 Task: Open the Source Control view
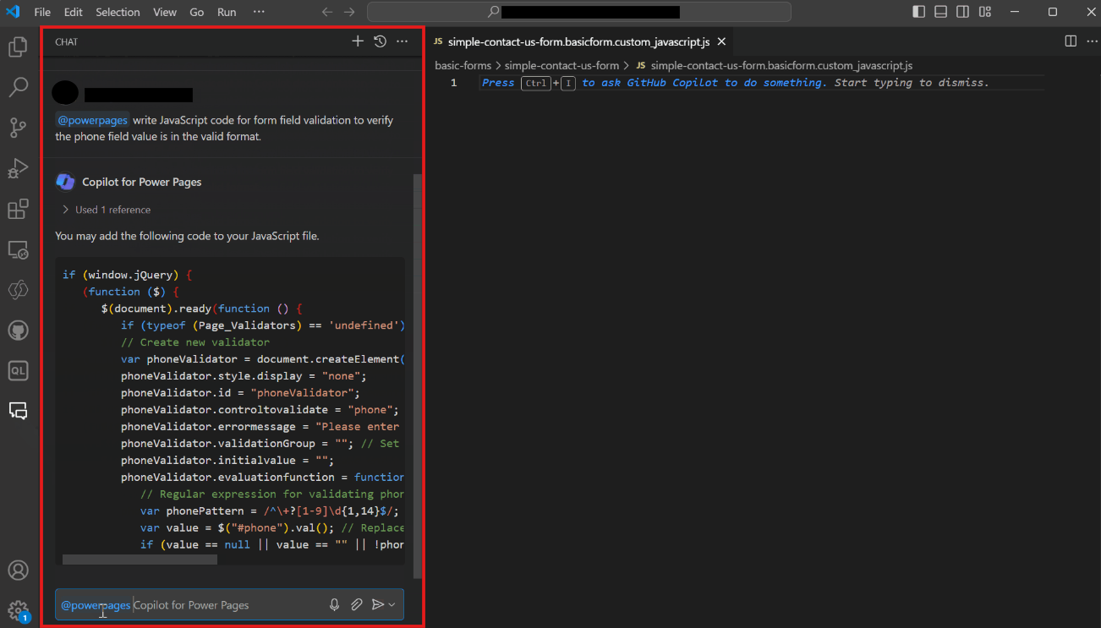click(x=18, y=128)
